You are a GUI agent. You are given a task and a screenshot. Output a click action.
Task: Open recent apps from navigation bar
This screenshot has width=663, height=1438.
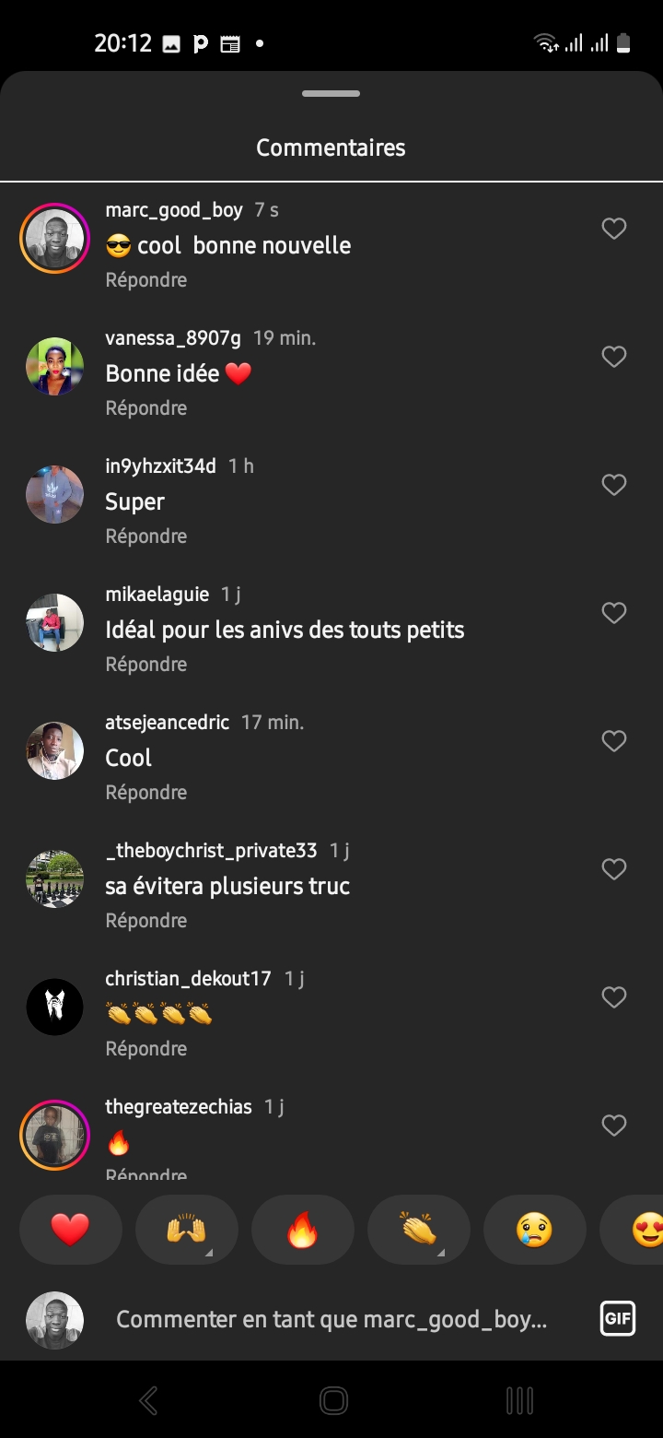(519, 1401)
